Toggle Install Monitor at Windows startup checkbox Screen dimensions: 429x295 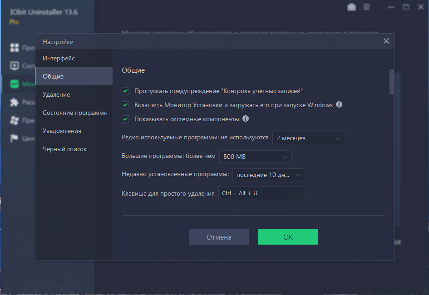coord(125,105)
